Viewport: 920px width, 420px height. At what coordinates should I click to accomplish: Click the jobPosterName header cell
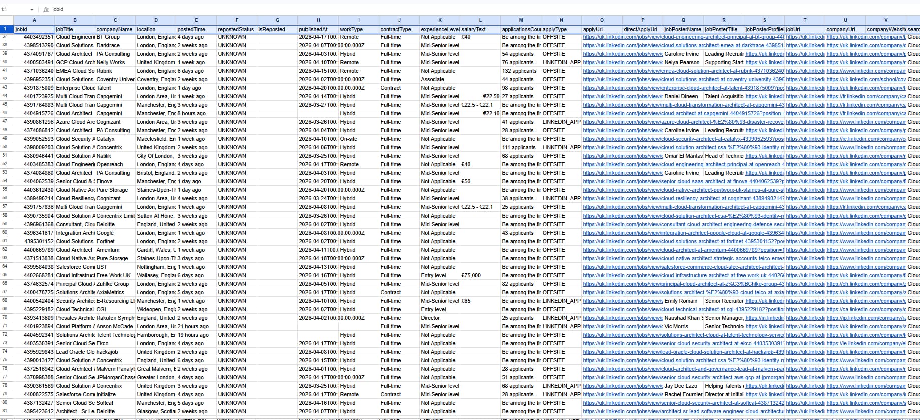click(683, 29)
